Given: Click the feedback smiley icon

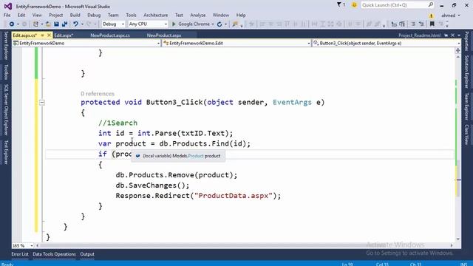Looking at the screenshot, I should (354, 5).
